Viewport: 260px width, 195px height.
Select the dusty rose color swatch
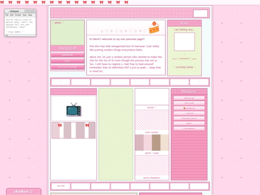coord(139,143)
